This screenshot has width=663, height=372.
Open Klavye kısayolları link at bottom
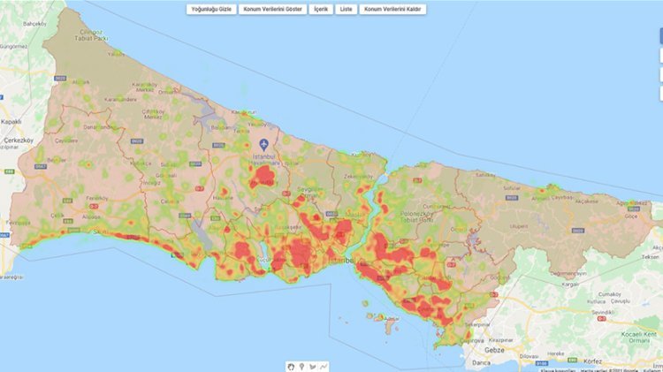coord(558,370)
